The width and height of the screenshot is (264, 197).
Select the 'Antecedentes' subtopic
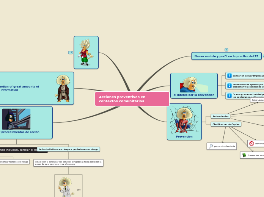tap(220, 116)
